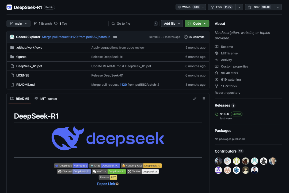
Task: Open commit hash 0cf7856
Action: [155, 37]
